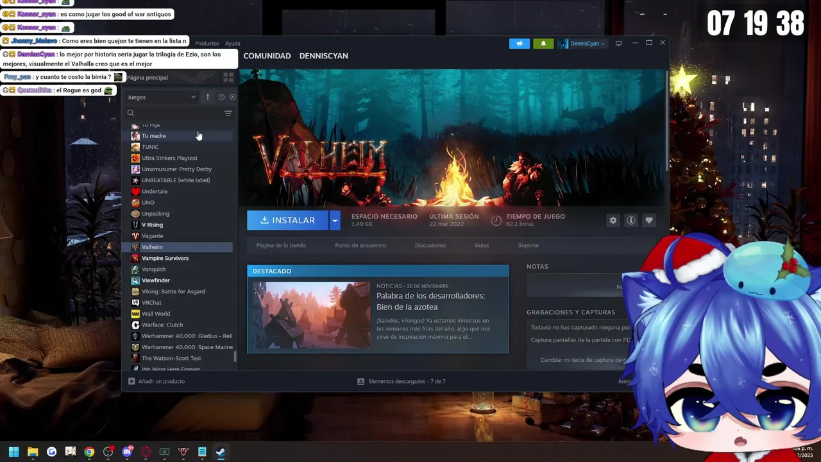Screen dimensions: 821x462
Task: Open Valheim Soporte tab
Action: click(x=529, y=245)
